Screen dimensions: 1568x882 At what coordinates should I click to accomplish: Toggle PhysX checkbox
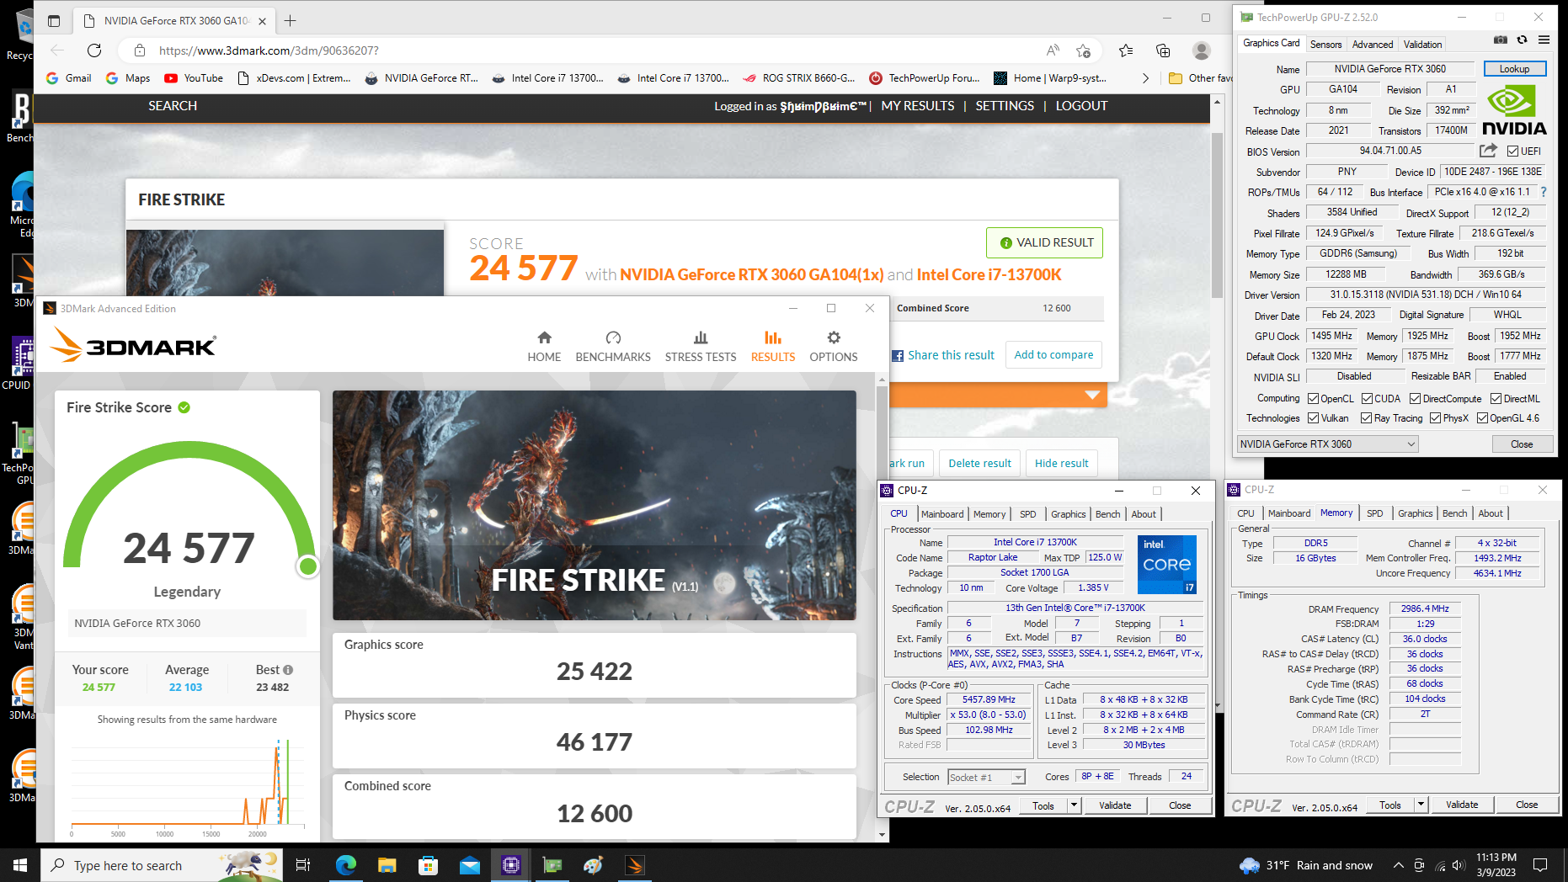[x=1435, y=418]
